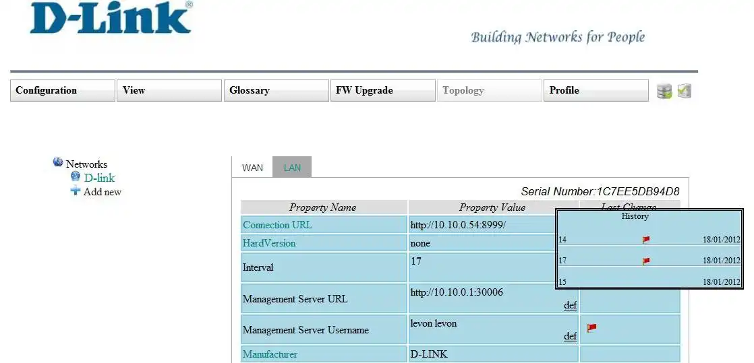Open the Connection URL property link
Image resolution: width=754 pixels, height=363 pixels.
click(277, 225)
